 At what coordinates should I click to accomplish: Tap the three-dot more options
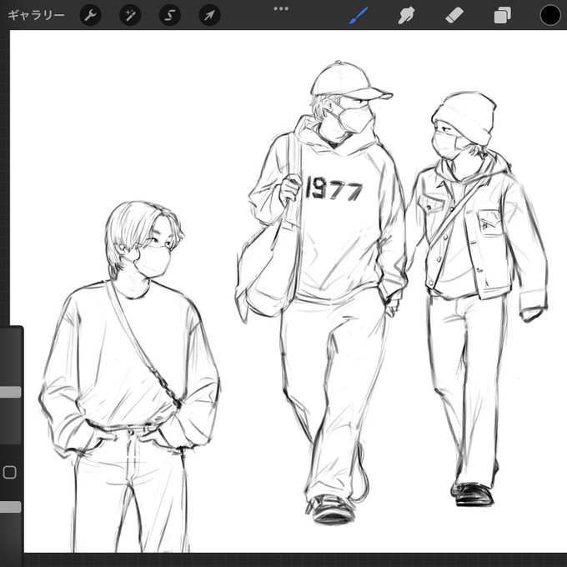pyautogui.click(x=281, y=8)
